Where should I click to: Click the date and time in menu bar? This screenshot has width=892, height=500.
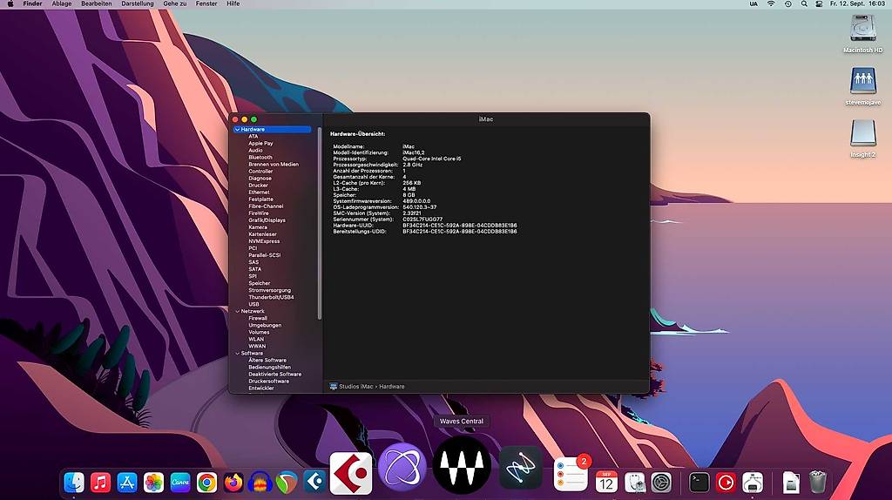(x=857, y=4)
